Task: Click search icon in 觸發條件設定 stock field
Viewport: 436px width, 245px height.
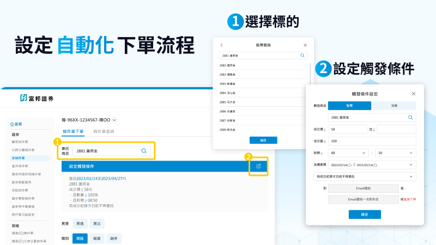Action: [x=411, y=117]
